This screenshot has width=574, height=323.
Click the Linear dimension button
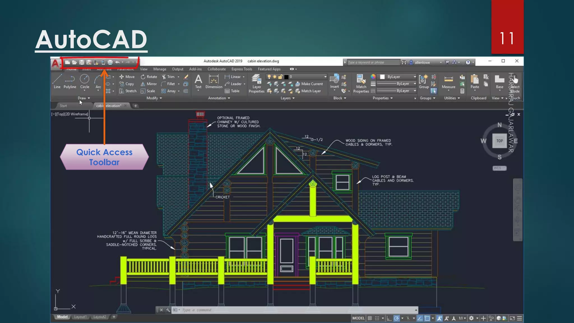point(233,77)
